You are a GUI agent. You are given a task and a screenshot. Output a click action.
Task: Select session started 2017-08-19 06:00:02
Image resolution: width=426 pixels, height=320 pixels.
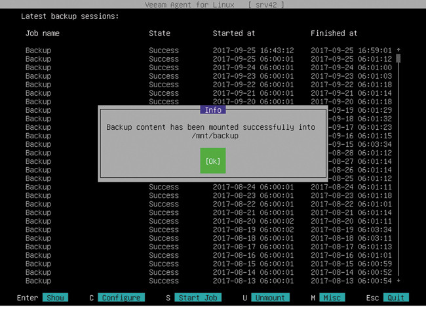[208, 230]
